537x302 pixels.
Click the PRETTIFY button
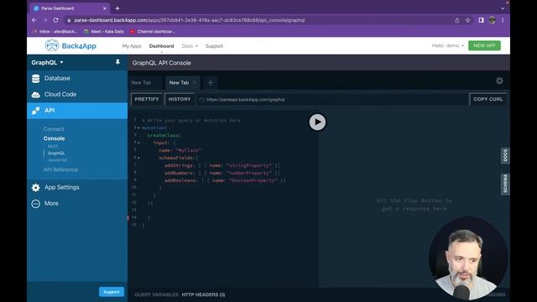pyautogui.click(x=147, y=99)
